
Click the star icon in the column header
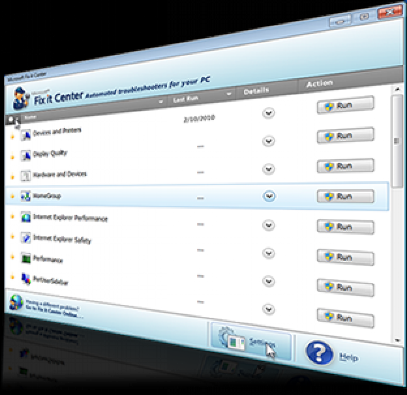click(x=11, y=120)
